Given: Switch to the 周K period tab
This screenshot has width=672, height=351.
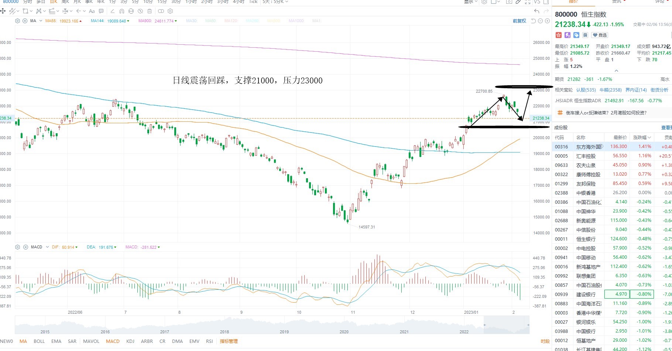Looking at the screenshot, I should tap(65, 2).
